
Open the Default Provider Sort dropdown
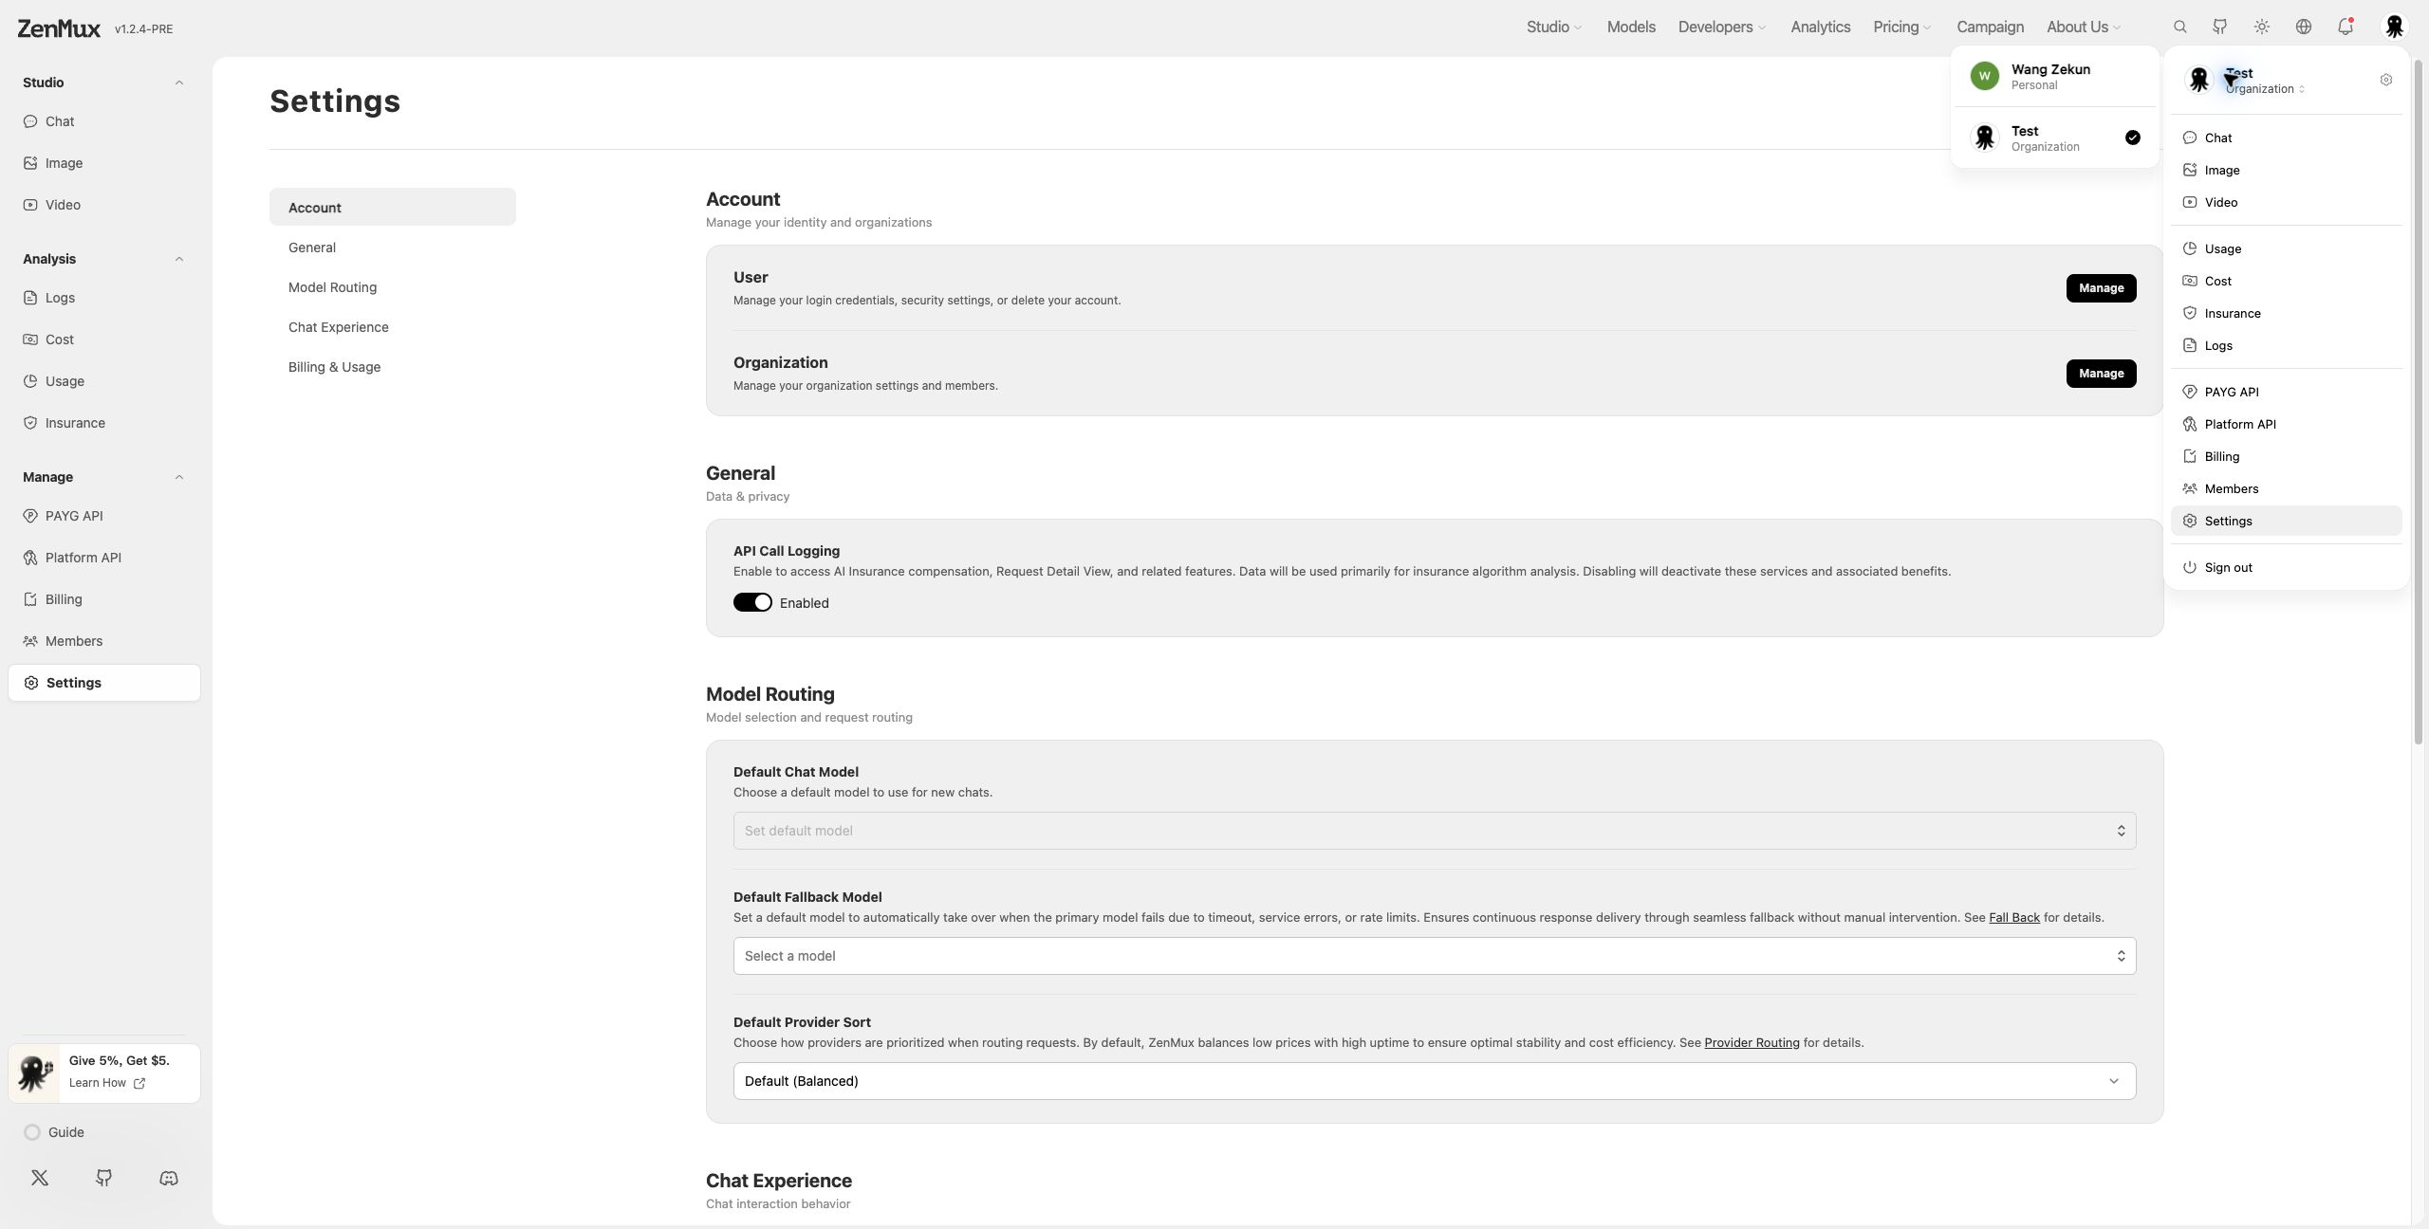pos(1435,1081)
